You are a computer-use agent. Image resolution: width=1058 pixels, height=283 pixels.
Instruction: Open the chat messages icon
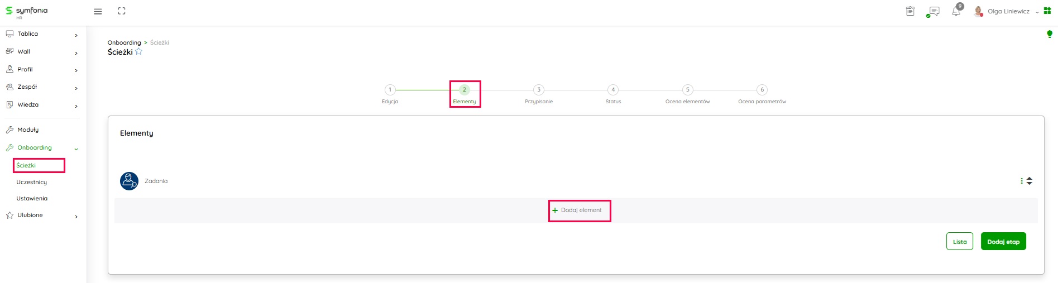[x=933, y=11]
